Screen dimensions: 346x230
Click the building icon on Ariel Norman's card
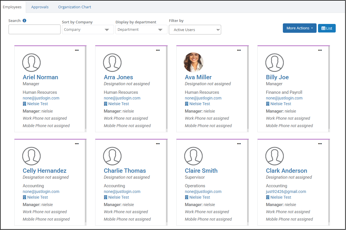tap(25, 104)
